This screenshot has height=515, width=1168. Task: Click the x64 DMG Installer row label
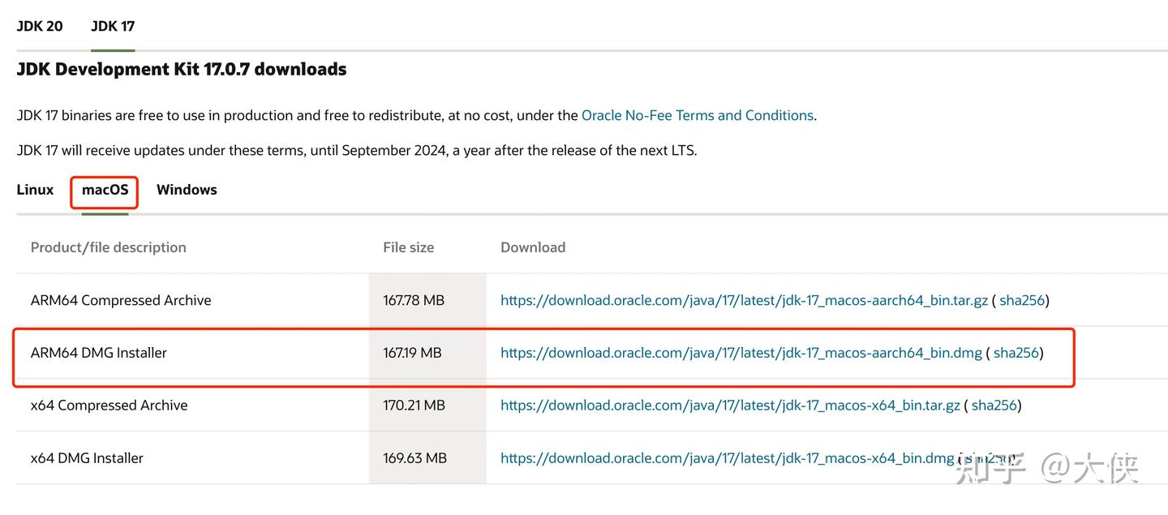pyautogui.click(x=87, y=458)
